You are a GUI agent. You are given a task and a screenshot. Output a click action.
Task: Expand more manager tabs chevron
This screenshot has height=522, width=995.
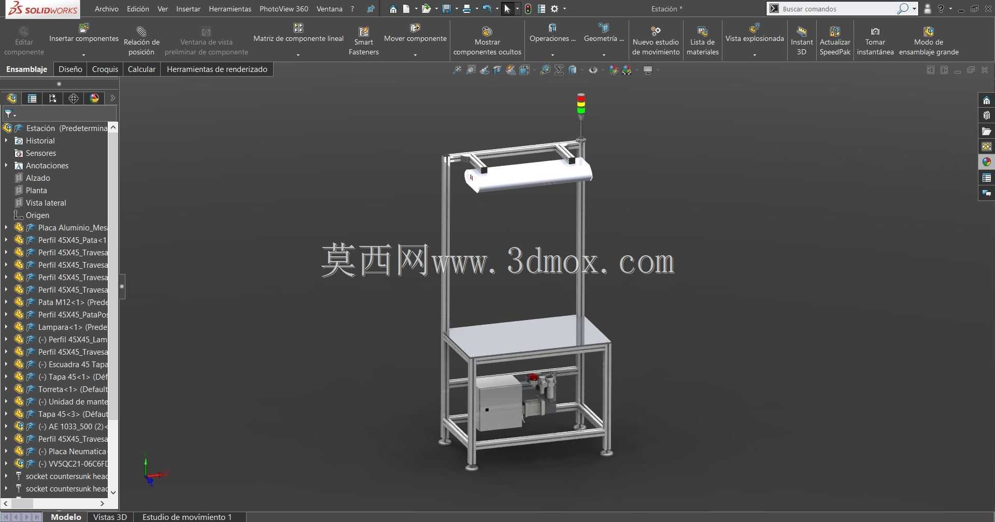click(x=112, y=98)
